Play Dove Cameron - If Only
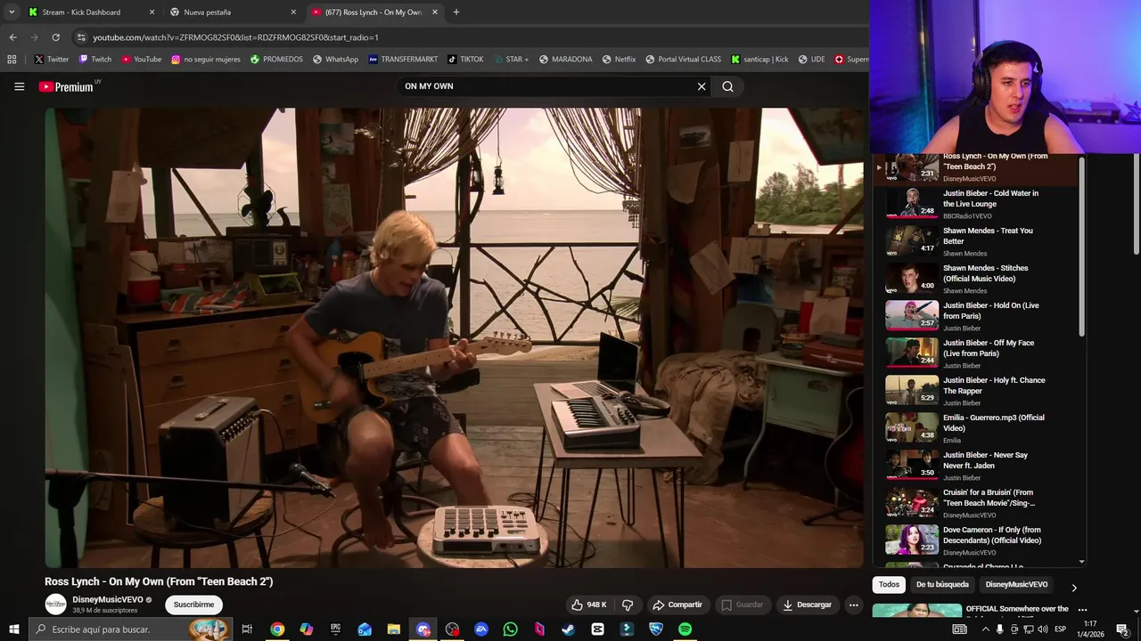1141x641 pixels. pos(977,540)
